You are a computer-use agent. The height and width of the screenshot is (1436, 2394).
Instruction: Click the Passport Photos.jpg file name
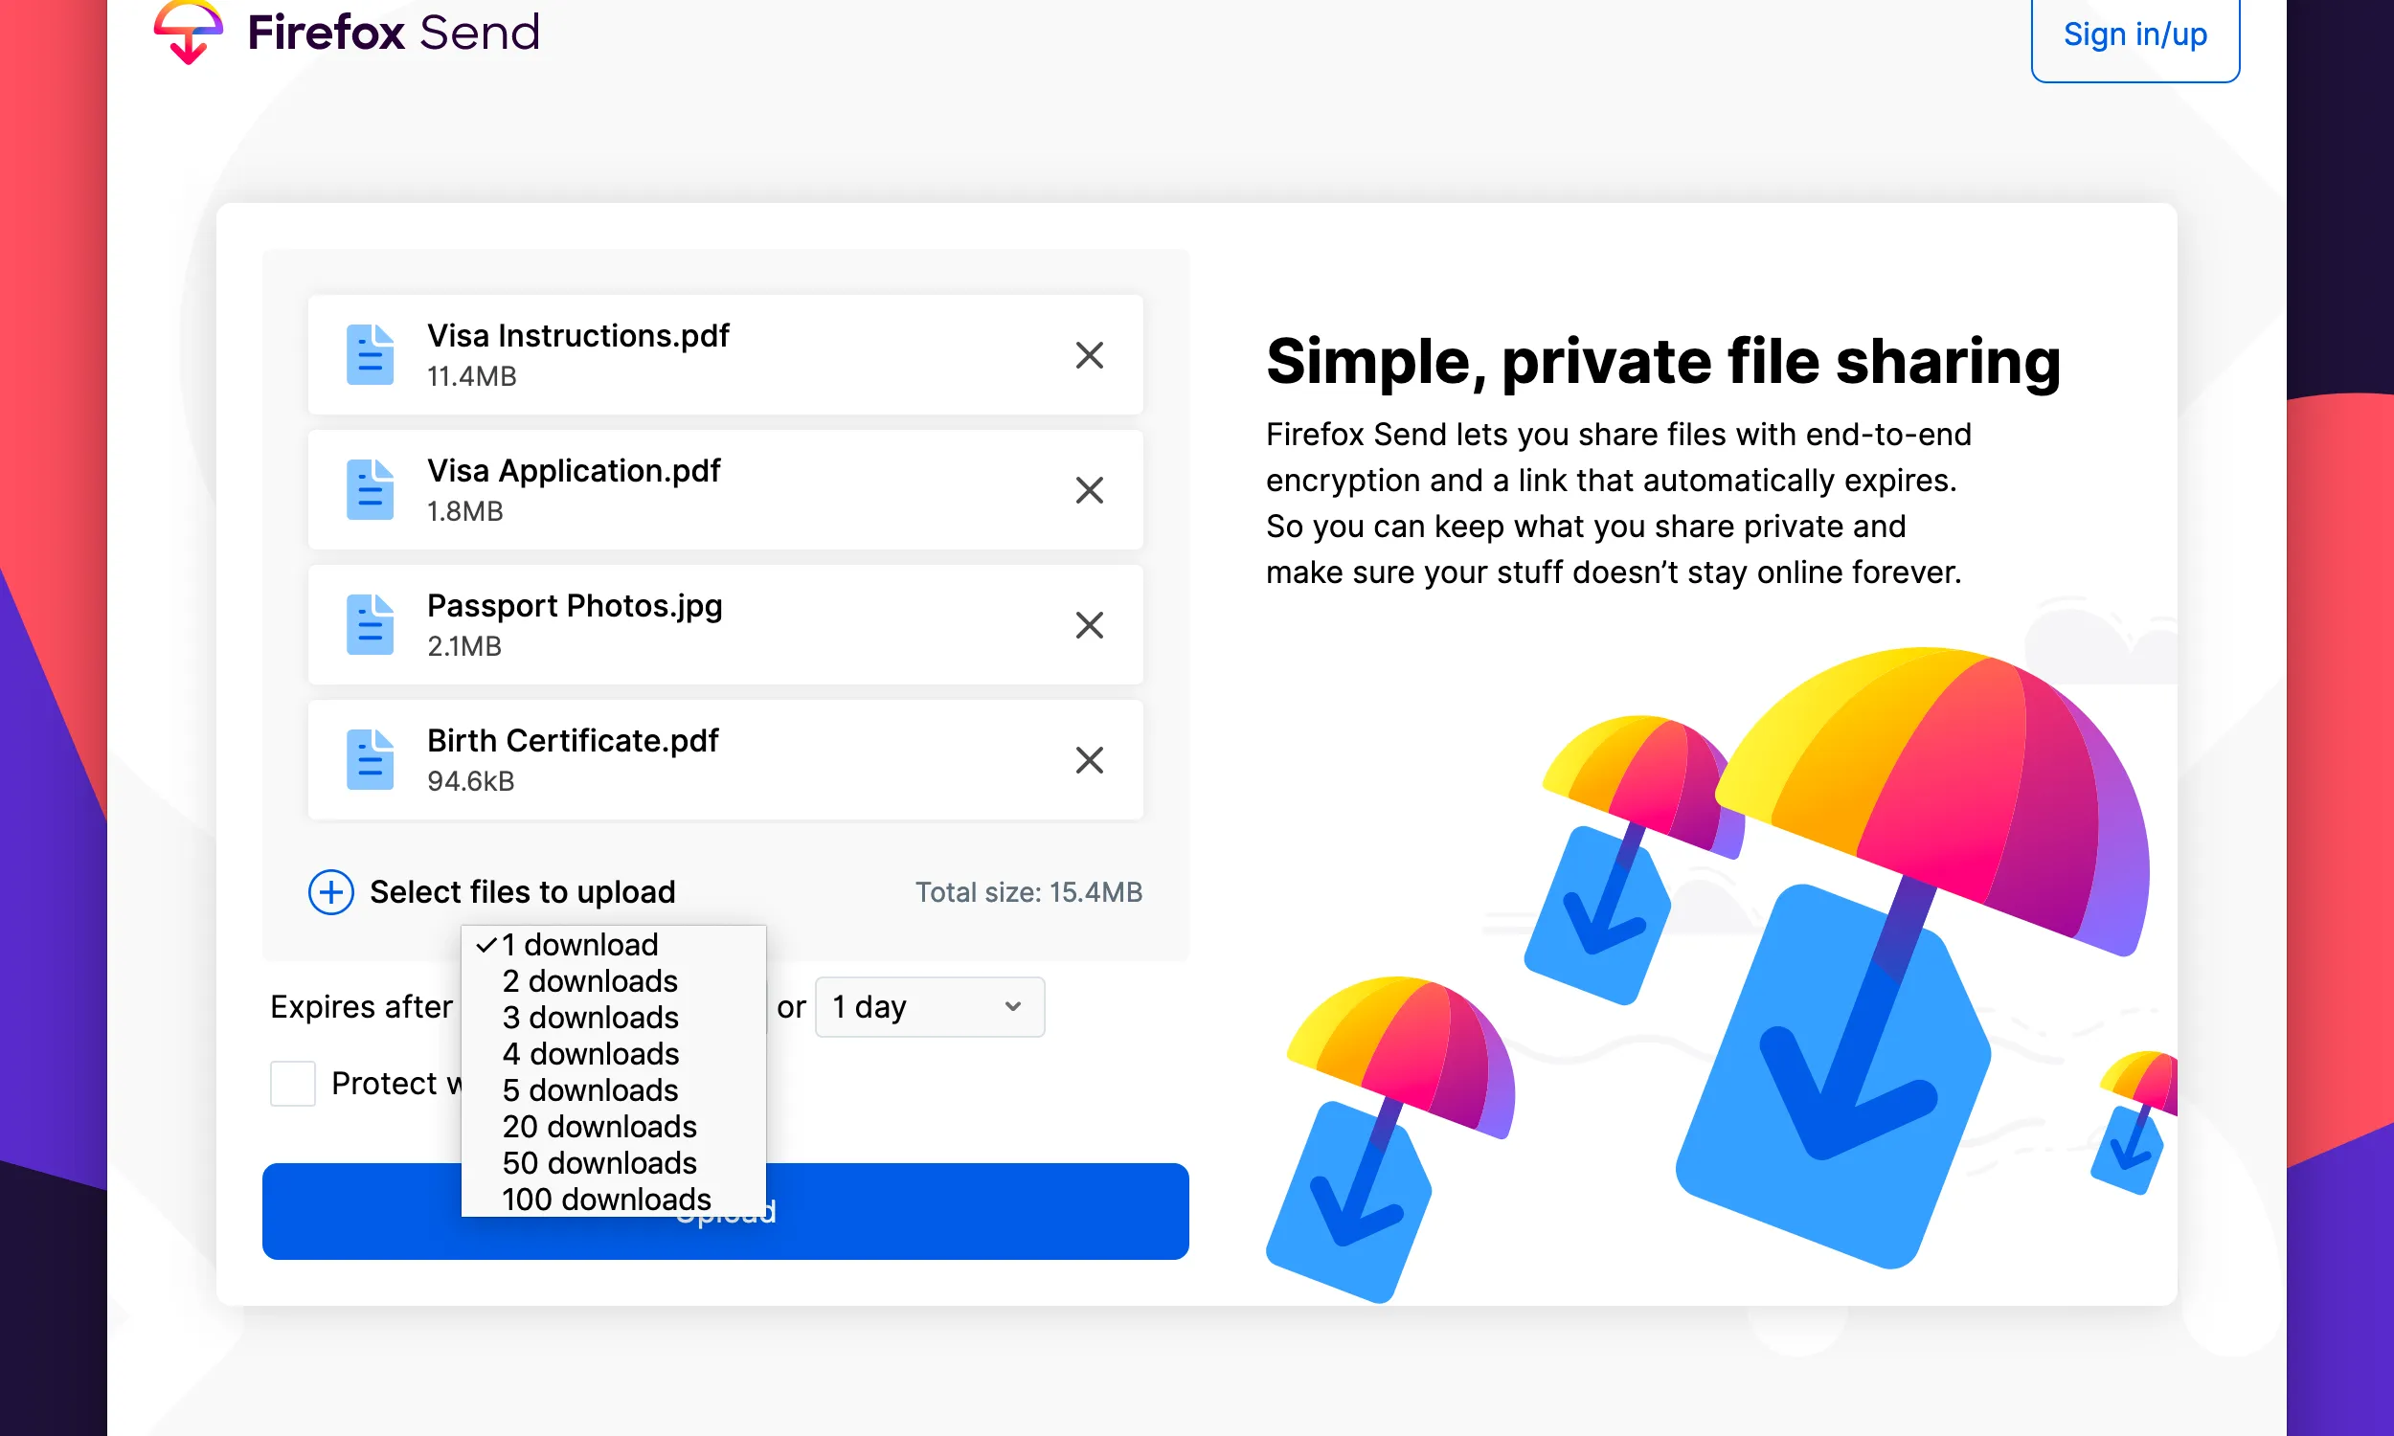pyautogui.click(x=575, y=606)
